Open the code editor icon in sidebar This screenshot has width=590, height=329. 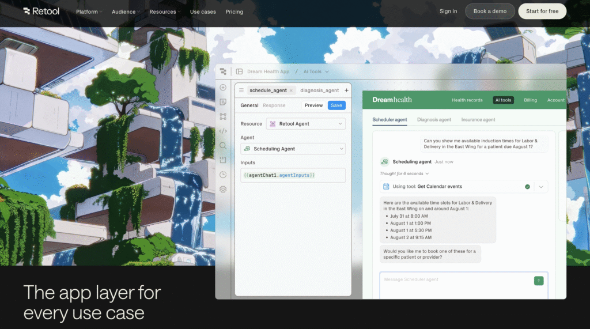[x=223, y=131]
